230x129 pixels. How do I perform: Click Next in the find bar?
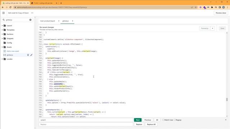point(138,120)
